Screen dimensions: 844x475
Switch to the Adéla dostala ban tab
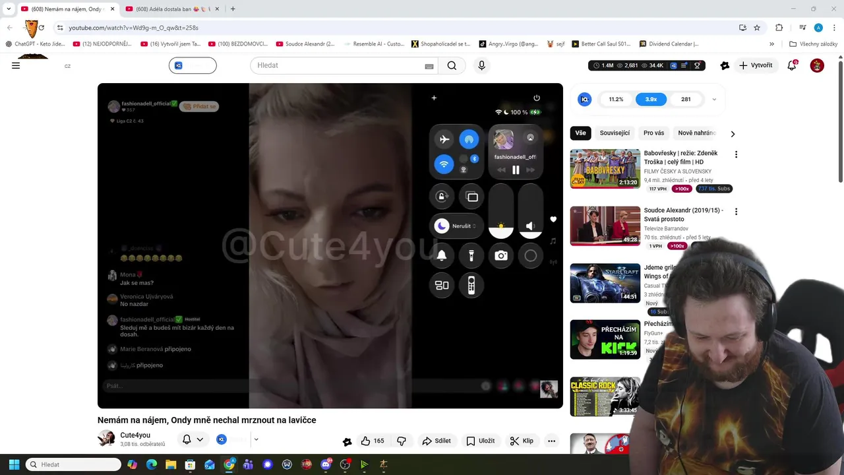click(173, 9)
